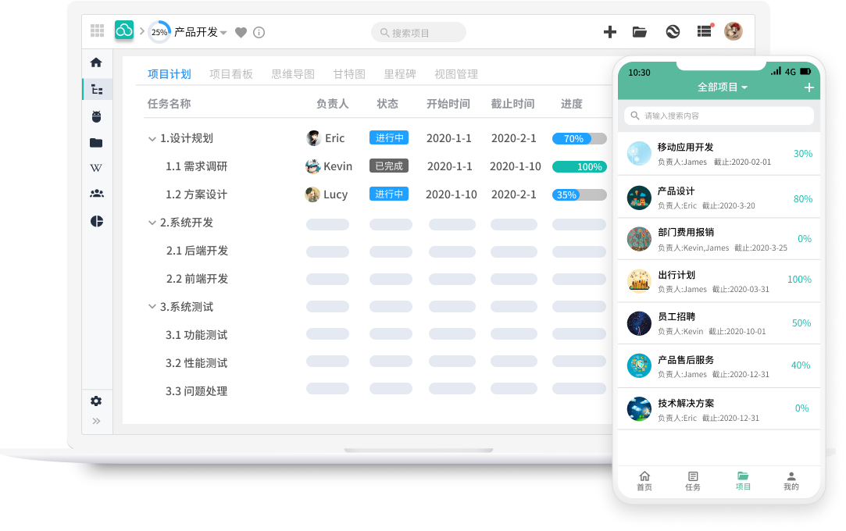Viewport: 846px width, 531px height.
Task: Open settings gear in sidebar
Action: (x=96, y=401)
